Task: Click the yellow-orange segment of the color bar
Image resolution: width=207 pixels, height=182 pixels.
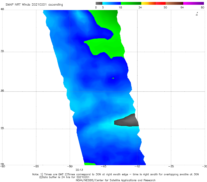Action: click(x=148, y=3)
